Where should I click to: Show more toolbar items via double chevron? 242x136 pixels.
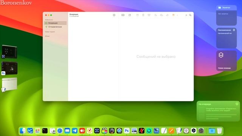coord(186,15)
